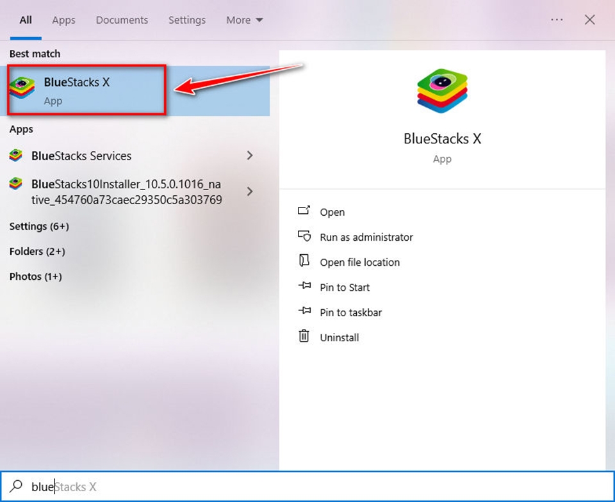Click the Run as administrator shield icon
615x502 pixels.
coord(304,236)
